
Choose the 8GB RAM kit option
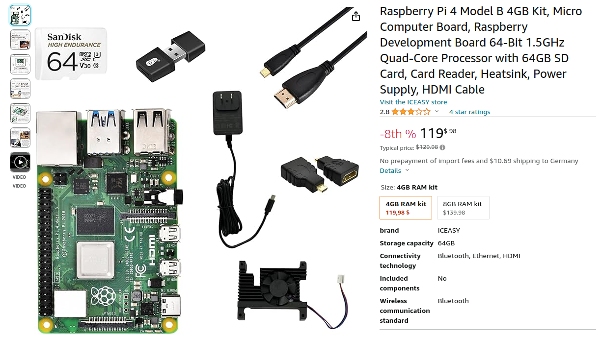pos(463,208)
